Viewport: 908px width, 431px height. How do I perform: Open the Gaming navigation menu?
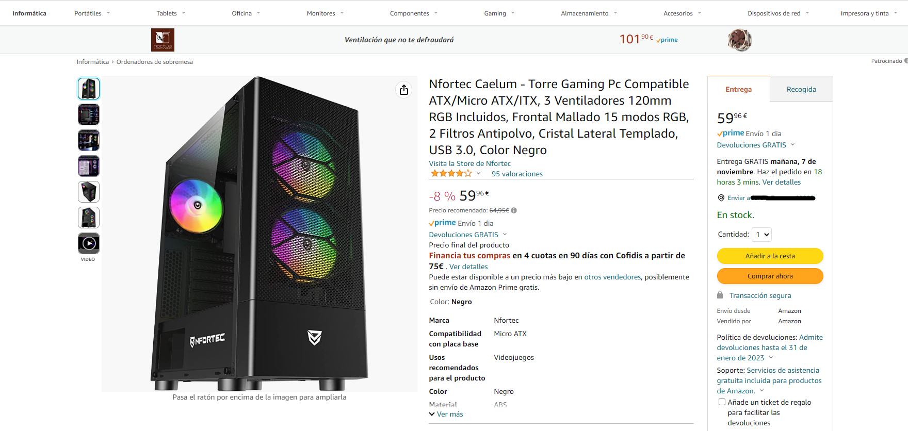(x=499, y=13)
